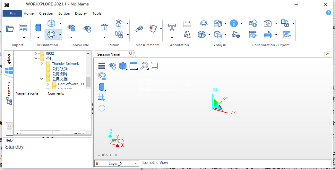
Task: Open the File menu
Action: [13, 13]
